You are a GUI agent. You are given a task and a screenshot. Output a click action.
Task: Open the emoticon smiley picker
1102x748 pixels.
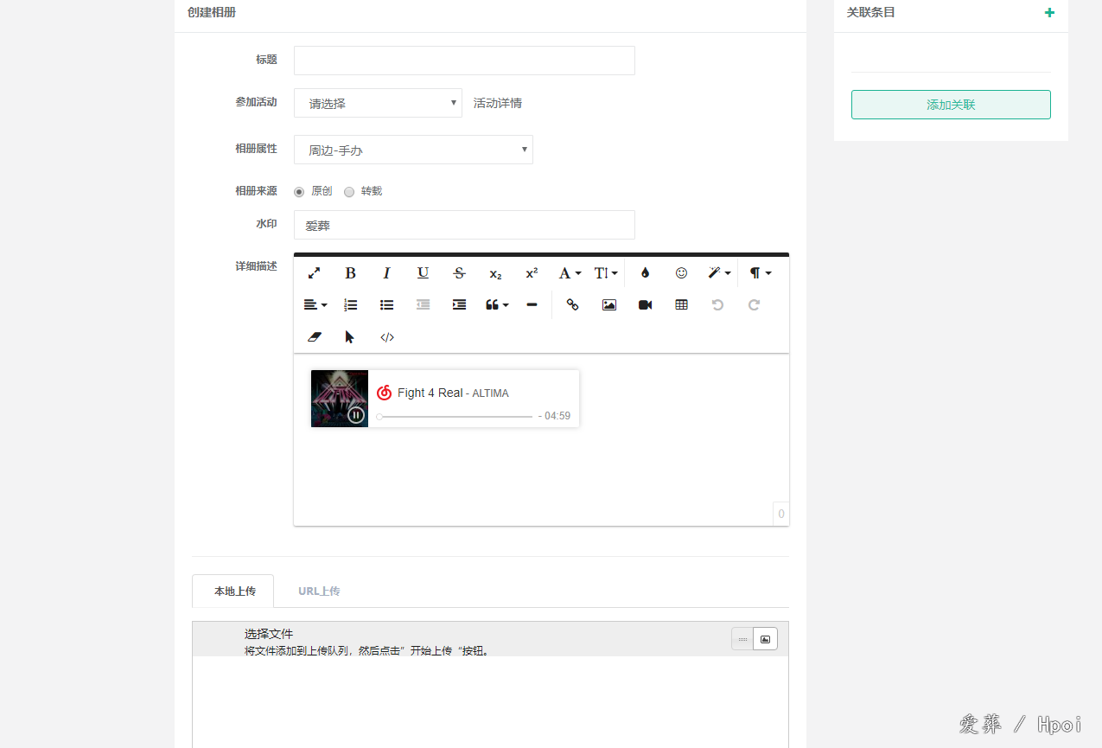click(x=681, y=273)
